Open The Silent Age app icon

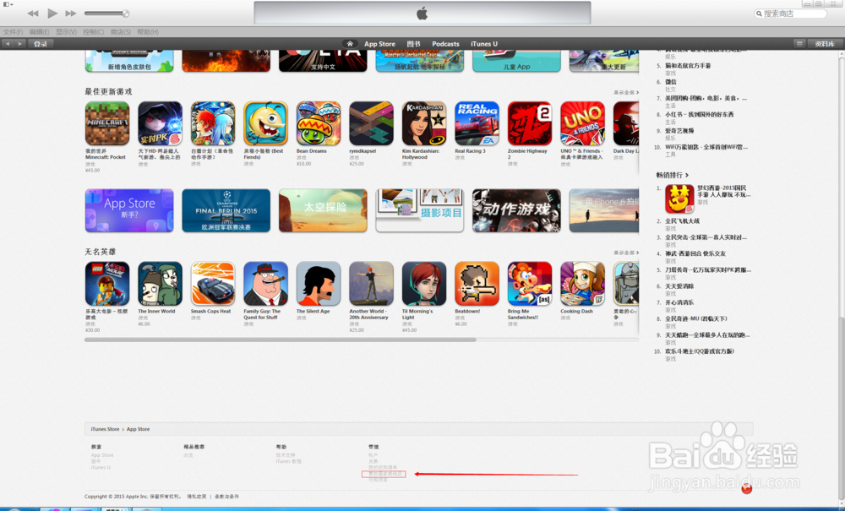click(x=319, y=284)
